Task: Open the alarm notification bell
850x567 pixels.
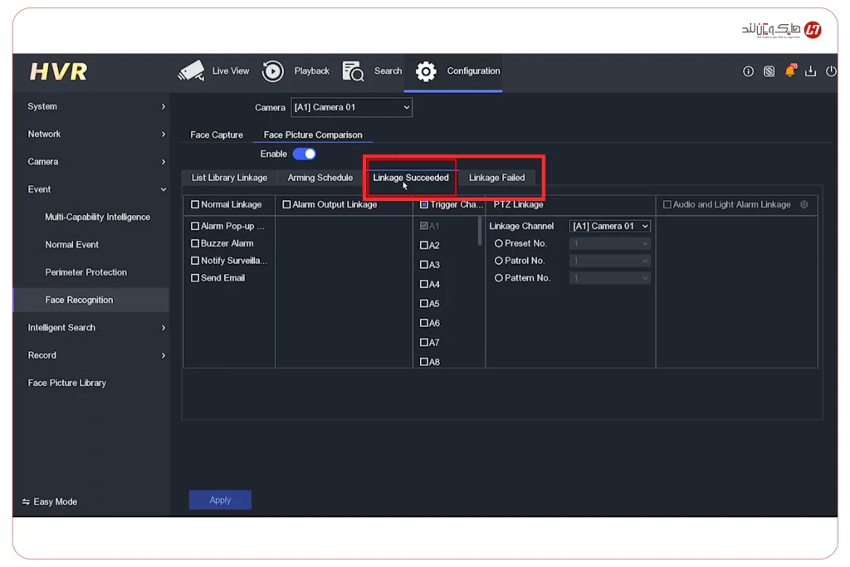Action: tap(789, 71)
